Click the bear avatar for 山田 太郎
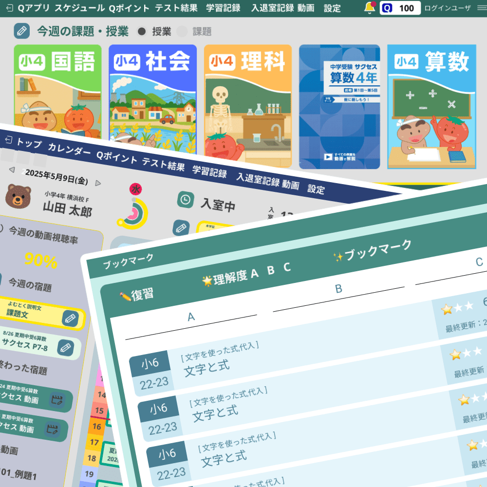The width and height of the screenshot is (487, 487). [18, 195]
